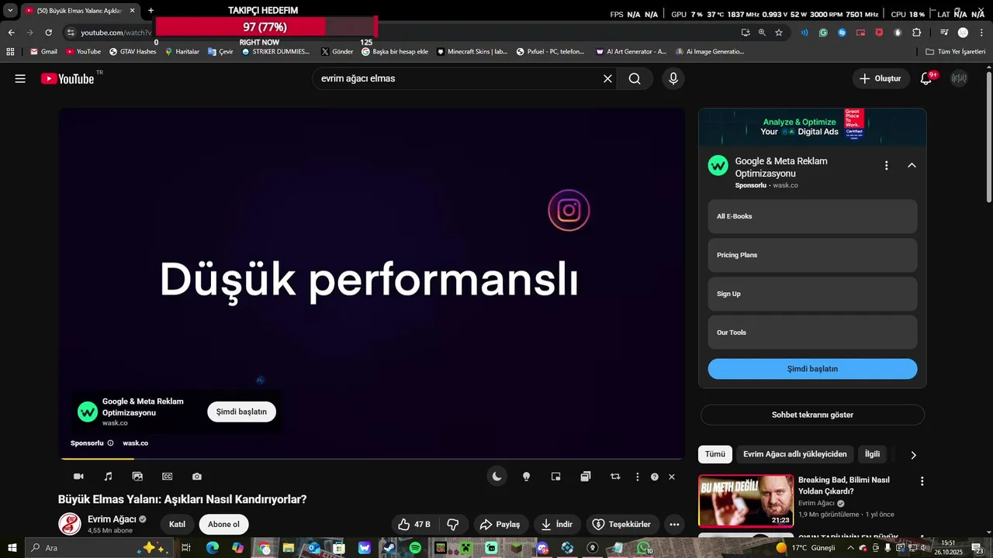This screenshot has width=993, height=558.
Task: Open the Shazam extension icon
Action: click(x=842, y=33)
